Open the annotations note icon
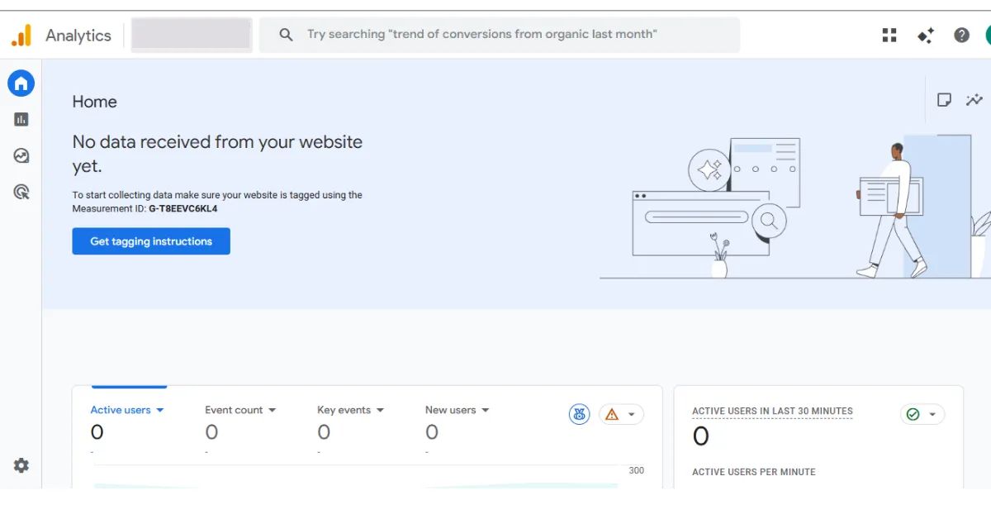Image resolution: width=991 pixels, height=519 pixels. click(x=944, y=100)
